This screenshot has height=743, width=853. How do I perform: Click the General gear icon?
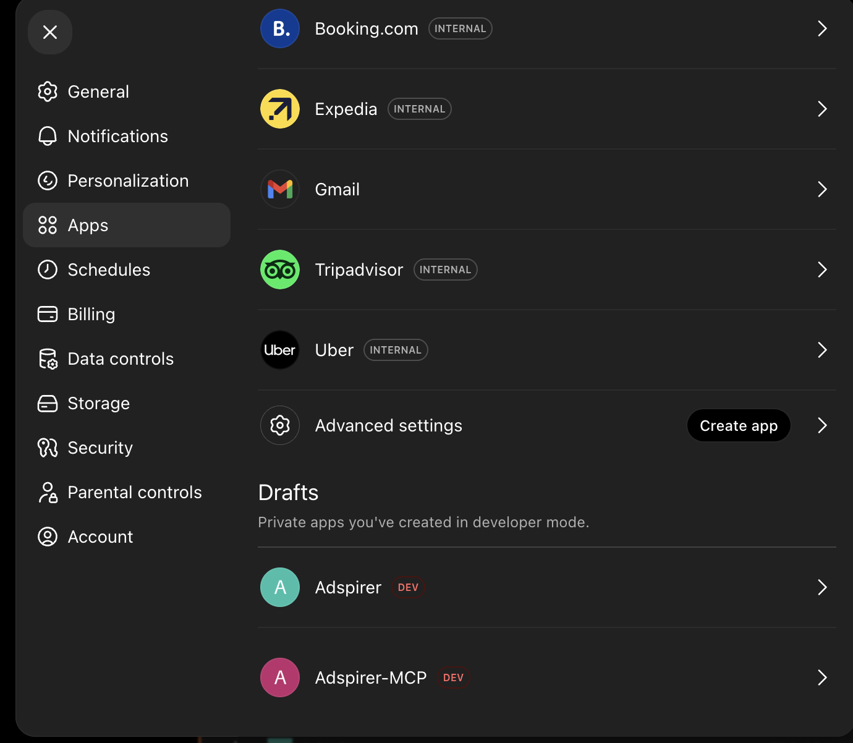point(48,91)
